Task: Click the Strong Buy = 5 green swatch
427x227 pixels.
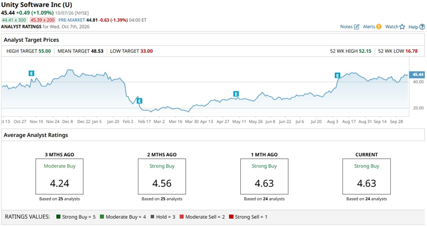Action: point(58,217)
